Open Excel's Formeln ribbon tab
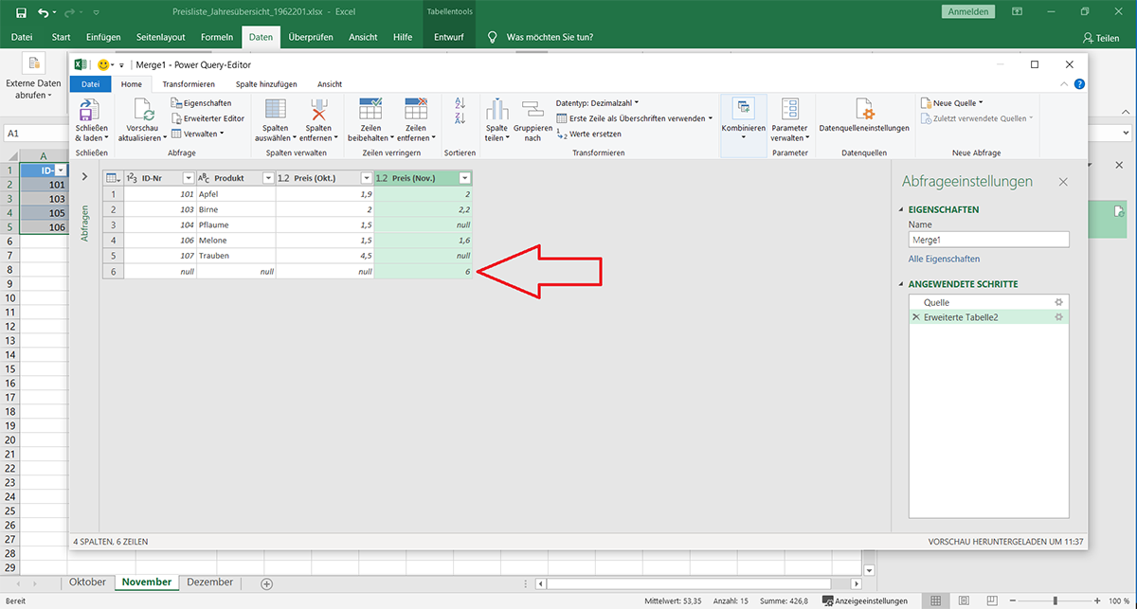This screenshot has height=609, width=1137. (217, 37)
